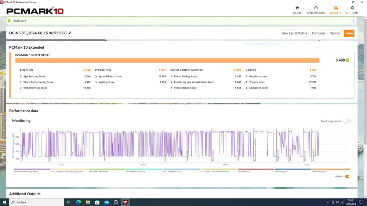Click green check next to 5 408 score
Viewport: 367px width, 206px height.
click(x=347, y=60)
